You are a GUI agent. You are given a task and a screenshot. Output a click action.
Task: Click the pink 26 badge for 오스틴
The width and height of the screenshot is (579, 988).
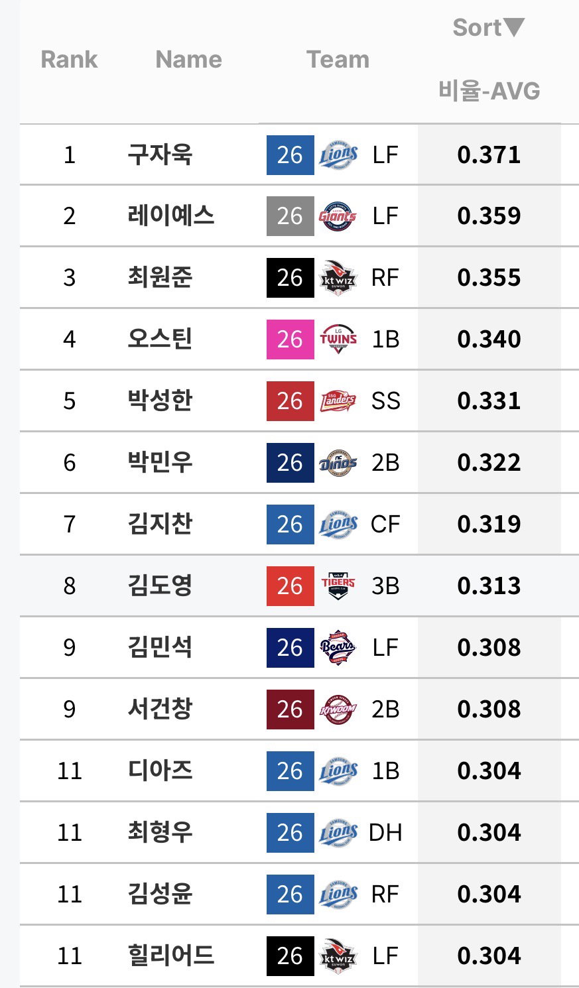(x=290, y=340)
